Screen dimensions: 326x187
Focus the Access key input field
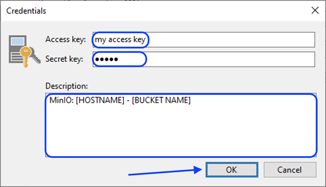coord(204,40)
